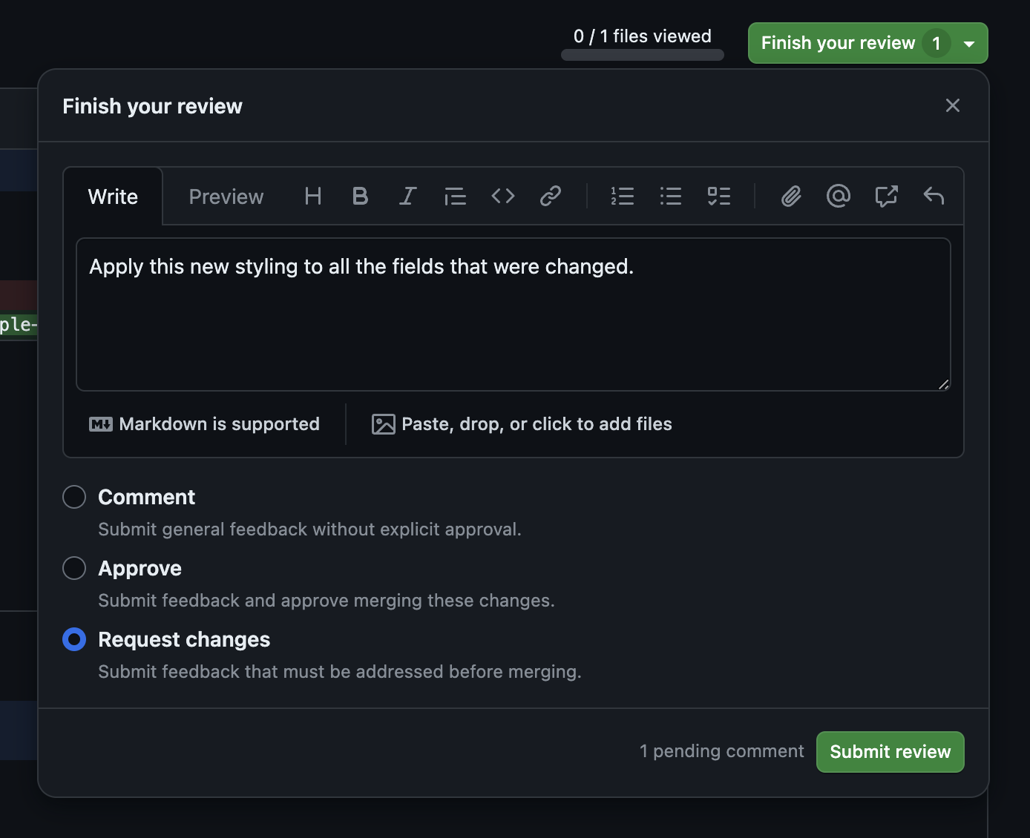Image resolution: width=1030 pixels, height=838 pixels.
Task: Attach files with the paperclip icon
Action: pyautogui.click(x=791, y=197)
